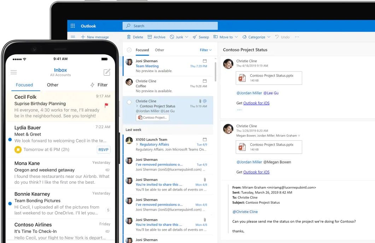This screenshot has width=375, height=243.
Task: Open the phone hamburger menu
Action: [x=14, y=72]
